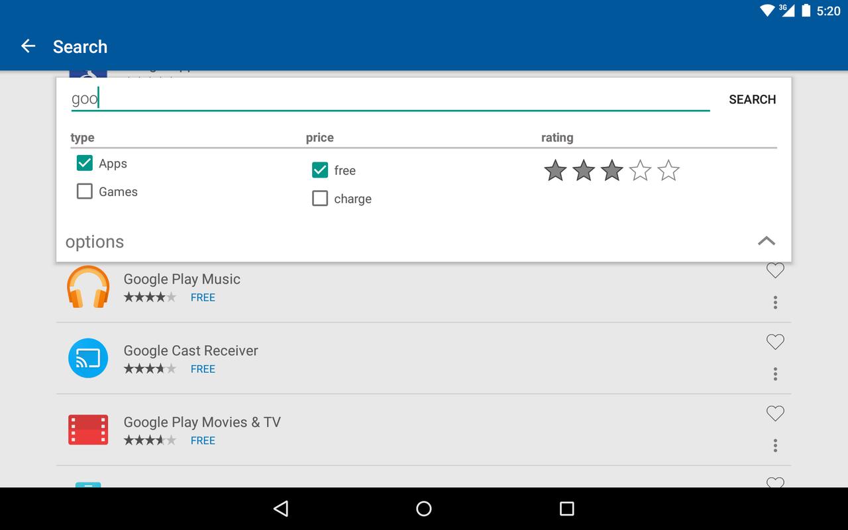Screen dimensions: 848x530
Task: Tap the star rating of Google Cast Receiver
Action: click(x=150, y=369)
